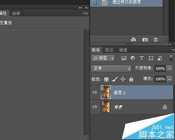This screenshot has height=140, width=175.
Task: Filter layers by adjustment layer icon
Action: [133, 58]
